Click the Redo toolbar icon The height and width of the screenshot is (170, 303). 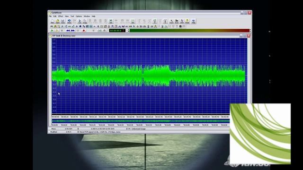(x=74, y=21)
